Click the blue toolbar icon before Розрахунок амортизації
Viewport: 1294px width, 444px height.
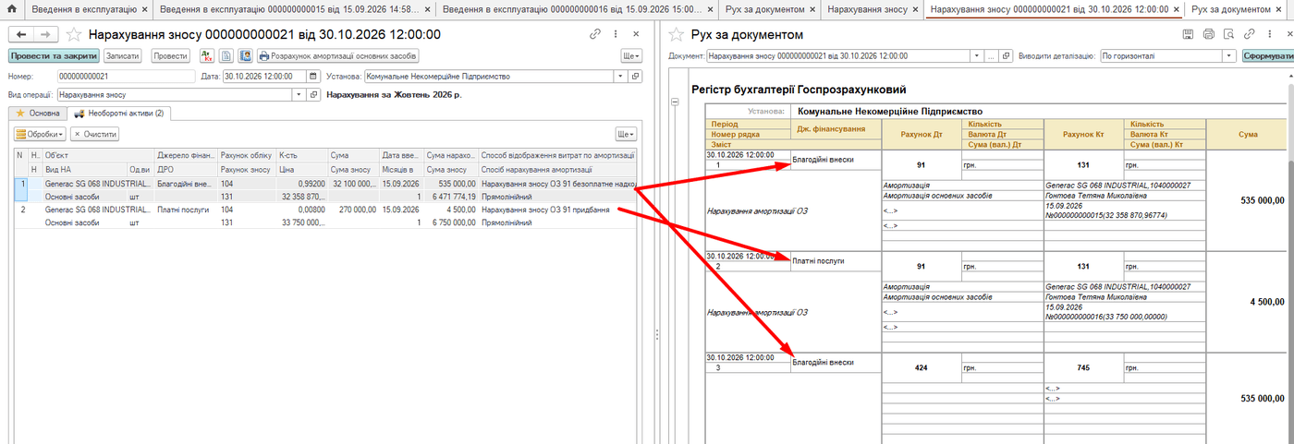246,55
